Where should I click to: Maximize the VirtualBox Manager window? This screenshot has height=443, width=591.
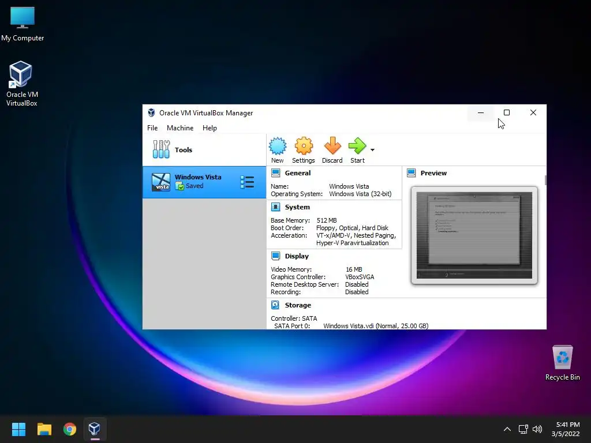coord(507,112)
